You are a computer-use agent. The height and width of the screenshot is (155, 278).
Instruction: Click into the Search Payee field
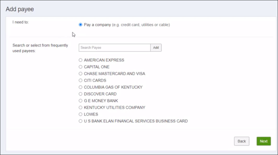point(115,48)
